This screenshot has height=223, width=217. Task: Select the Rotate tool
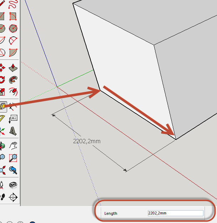pyautogui.click(x=2, y=80)
